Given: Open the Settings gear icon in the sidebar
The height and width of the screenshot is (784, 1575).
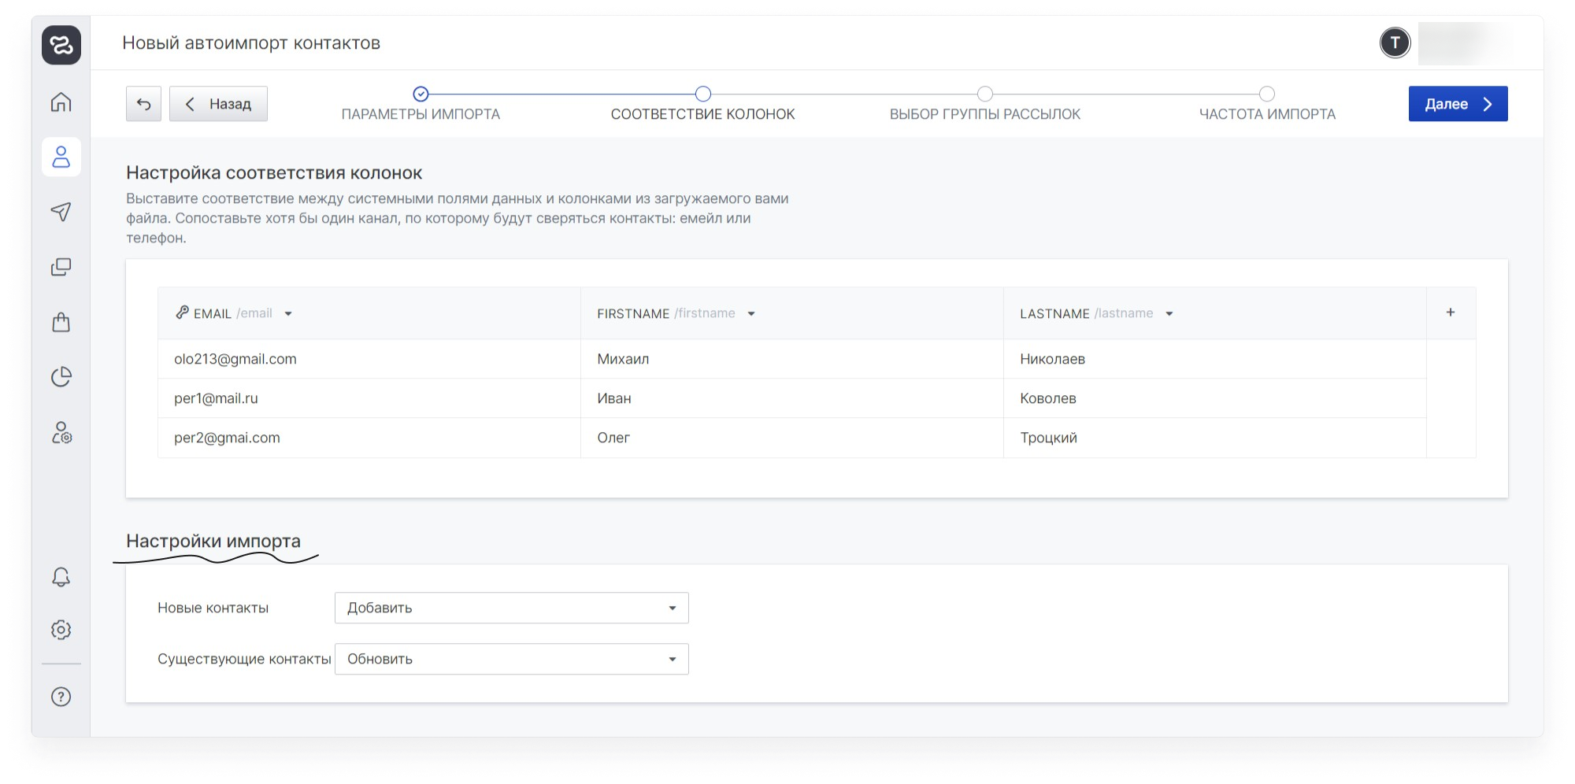Looking at the screenshot, I should pyautogui.click(x=61, y=630).
